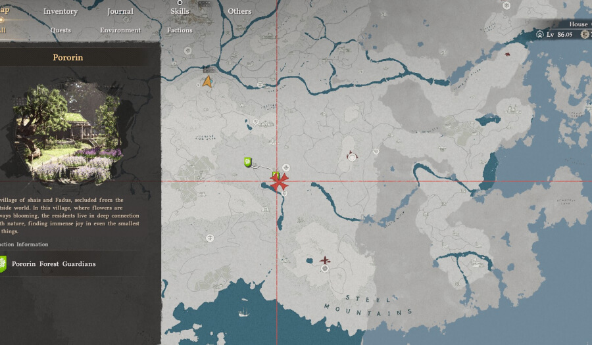Go to the Others tab
Viewport: 592px width, 345px height.
pyautogui.click(x=239, y=11)
